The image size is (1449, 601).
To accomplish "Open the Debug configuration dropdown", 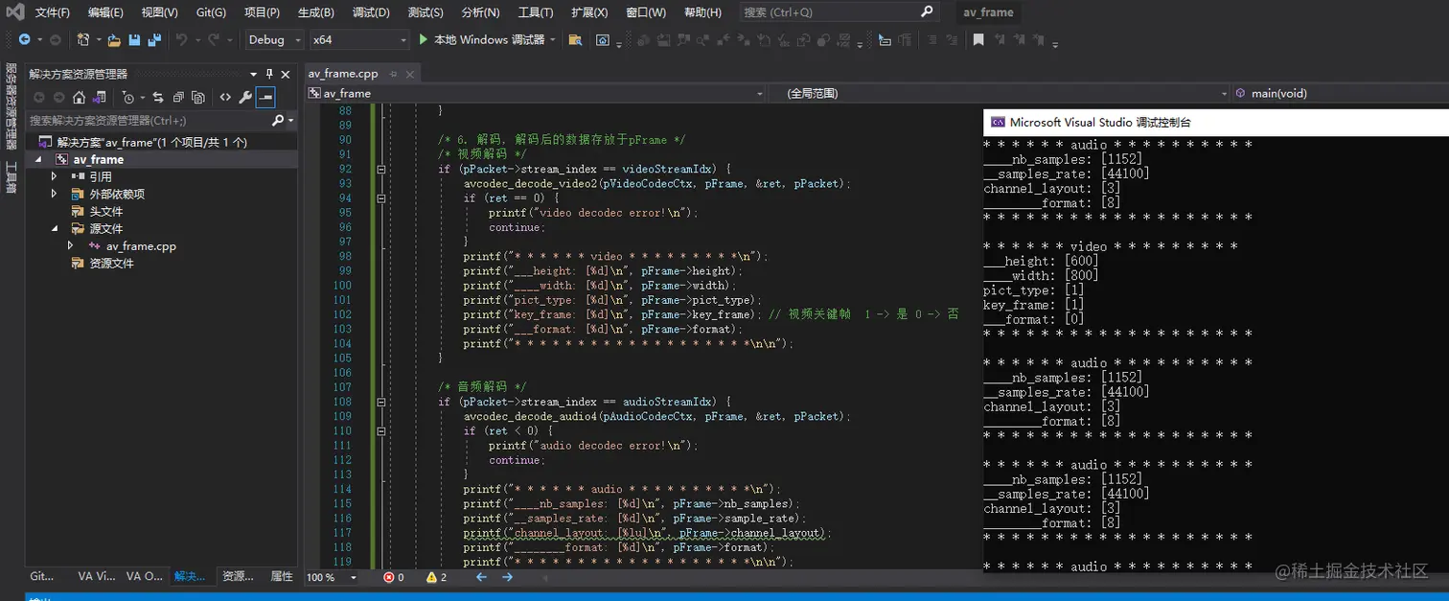I will click(x=274, y=40).
